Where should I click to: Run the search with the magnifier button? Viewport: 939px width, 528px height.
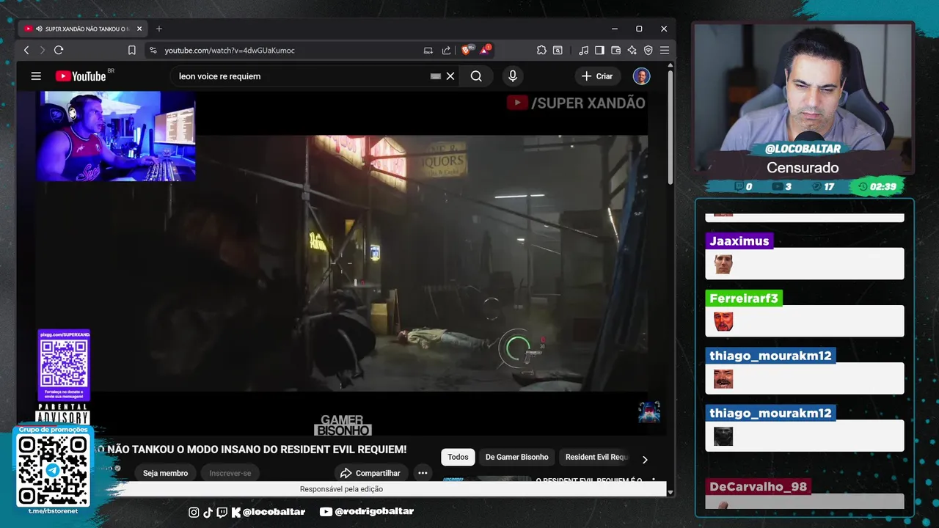pos(476,76)
